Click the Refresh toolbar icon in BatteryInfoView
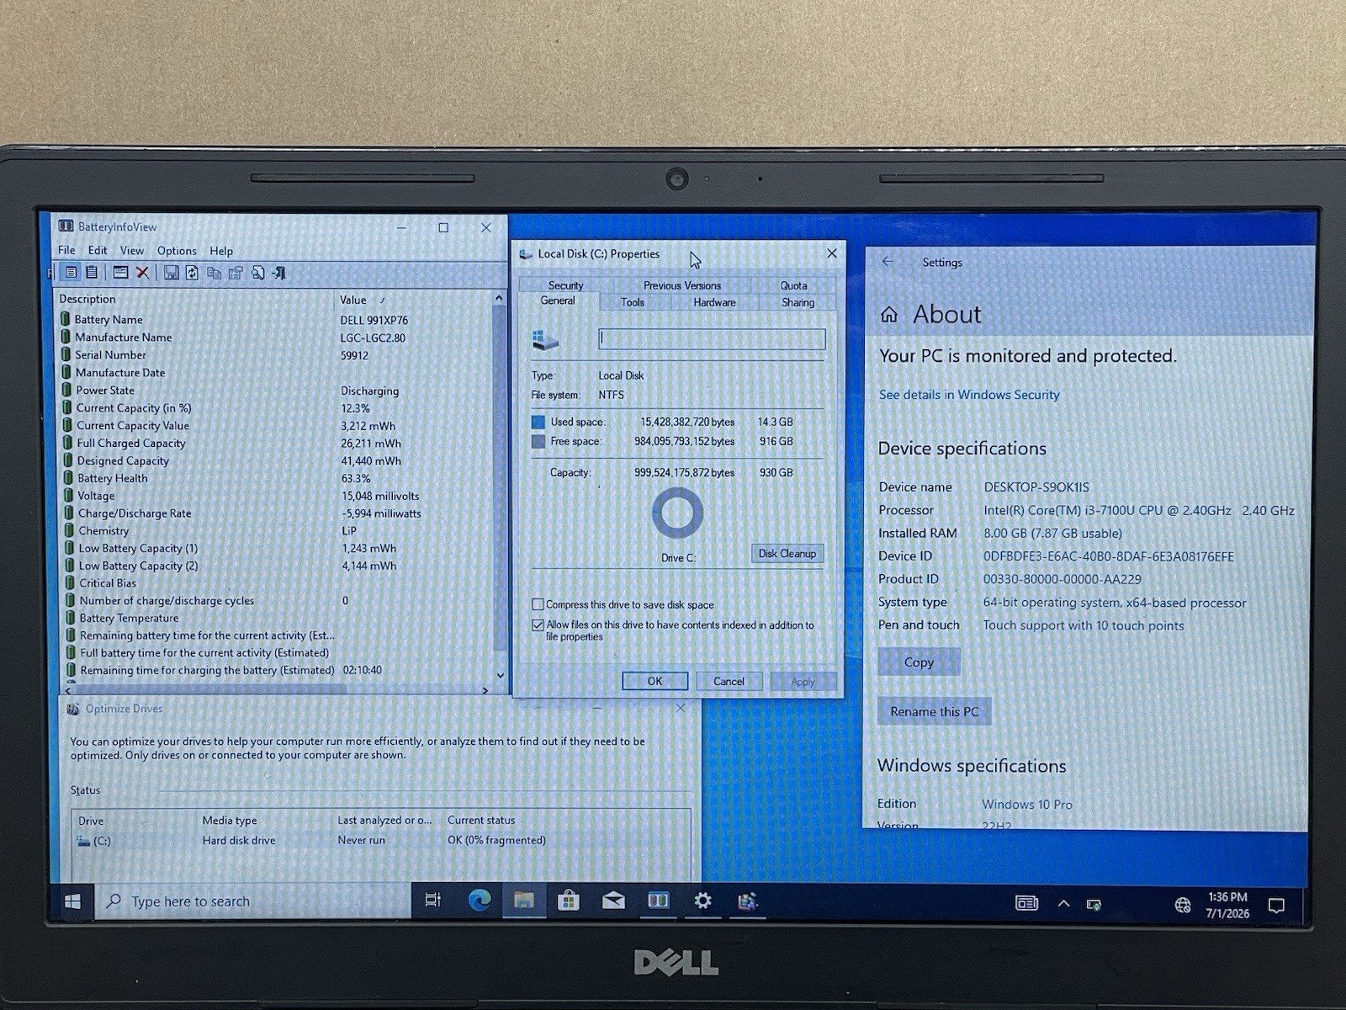1346x1010 pixels. 192,273
